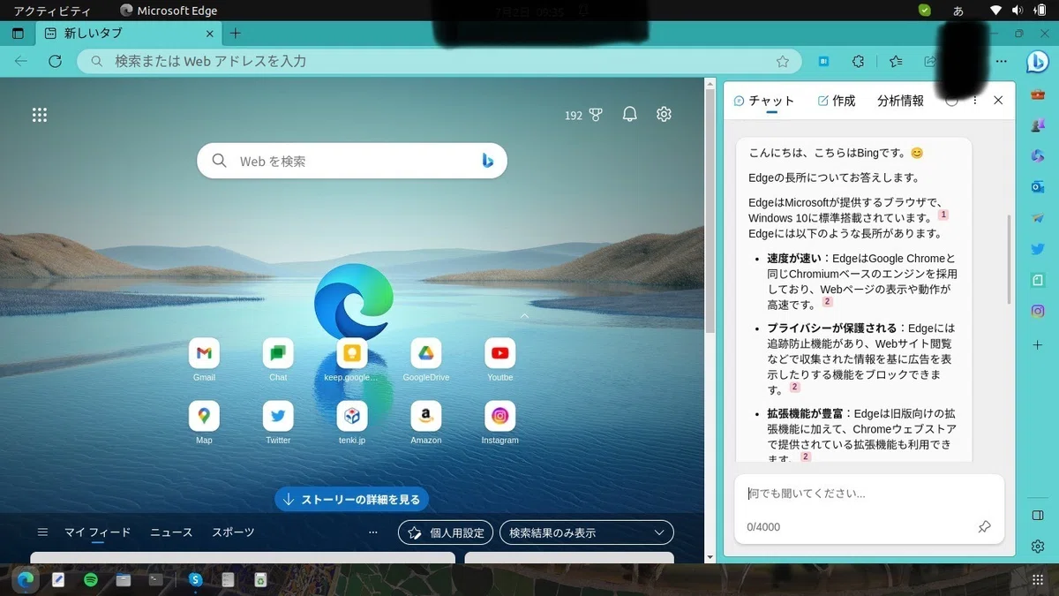Screen dimensions: 1059x596
Task: Click ストーリーの詳細を見る button
Action: pyautogui.click(x=351, y=499)
